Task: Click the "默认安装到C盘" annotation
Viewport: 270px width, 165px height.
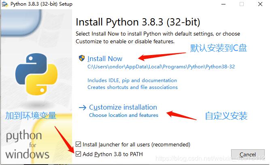Action: pyautogui.click(x=219, y=48)
